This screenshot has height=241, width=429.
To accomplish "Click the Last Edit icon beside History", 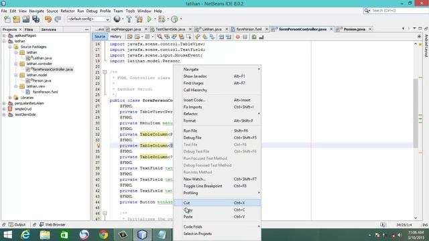I will click(129, 37).
